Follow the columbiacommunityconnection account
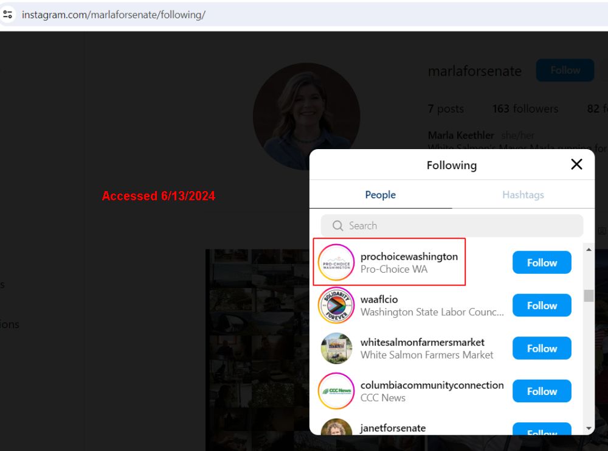The image size is (608, 451). pos(542,391)
